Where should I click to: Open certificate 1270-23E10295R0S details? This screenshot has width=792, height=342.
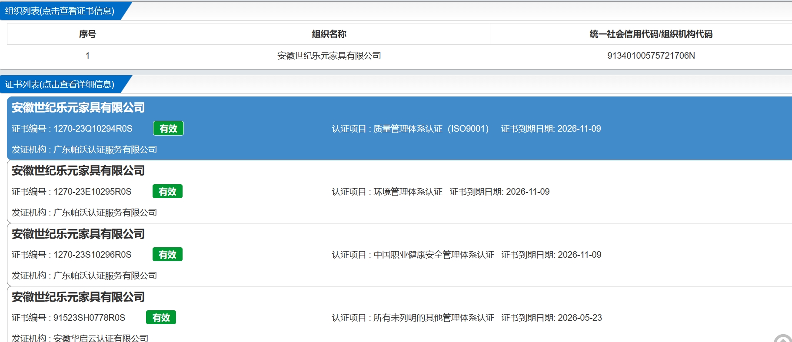coord(399,192)
